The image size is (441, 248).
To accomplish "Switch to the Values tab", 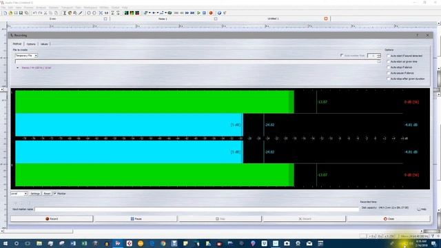I will click(x=44, y=44).
